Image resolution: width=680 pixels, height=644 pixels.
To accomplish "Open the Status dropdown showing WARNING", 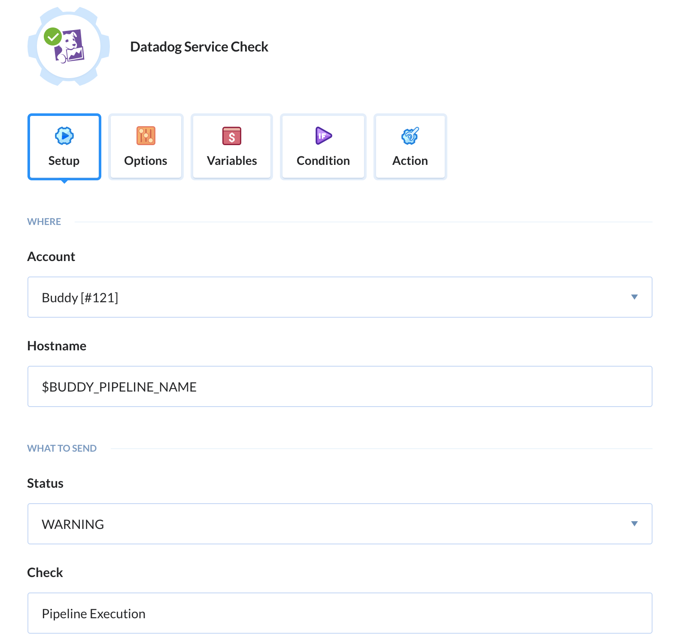I will click(340, 524).
